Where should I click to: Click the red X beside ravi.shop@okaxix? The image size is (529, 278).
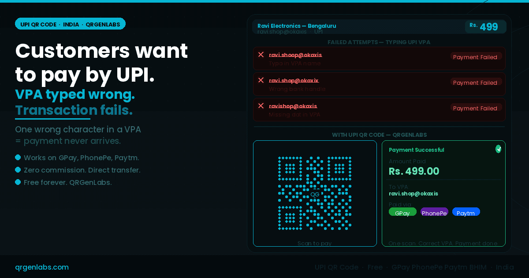pos(261,80)
